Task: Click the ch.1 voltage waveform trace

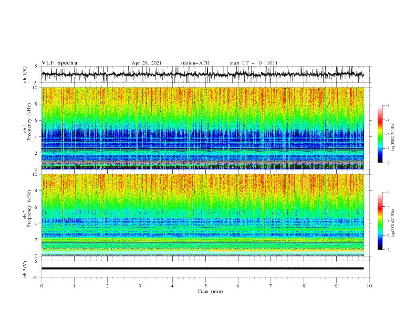Action: (202, 74)
